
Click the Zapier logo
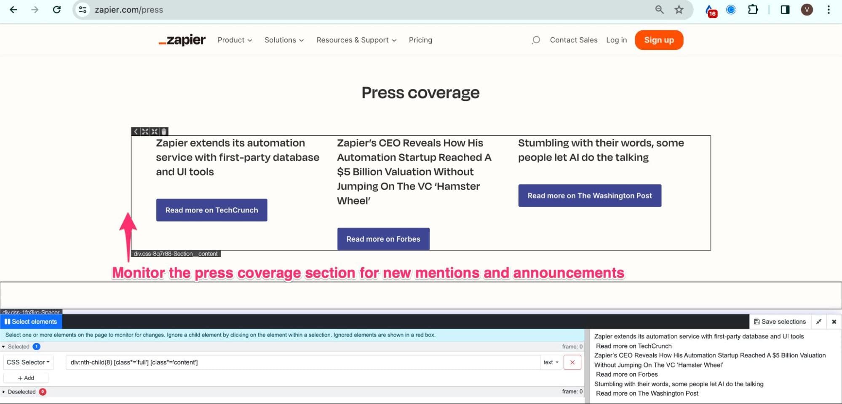[x=182, y=40]
